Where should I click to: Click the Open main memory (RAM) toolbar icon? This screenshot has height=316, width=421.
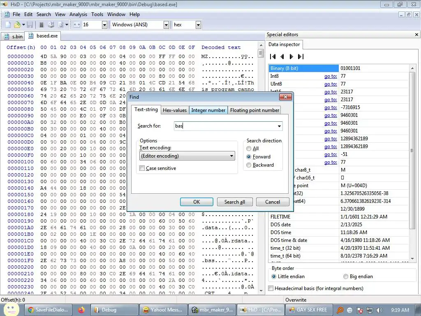tap(42, 25)
